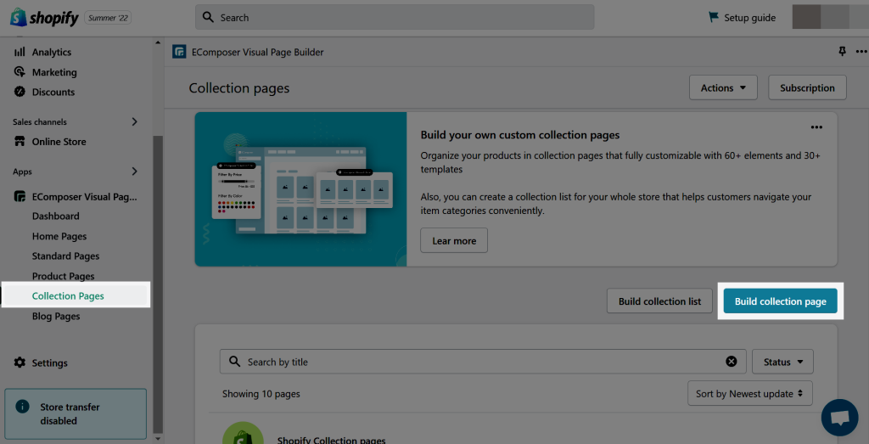Screen dimensions: 869x444
Task: Click the Subscription button
Action: [807, 87]
